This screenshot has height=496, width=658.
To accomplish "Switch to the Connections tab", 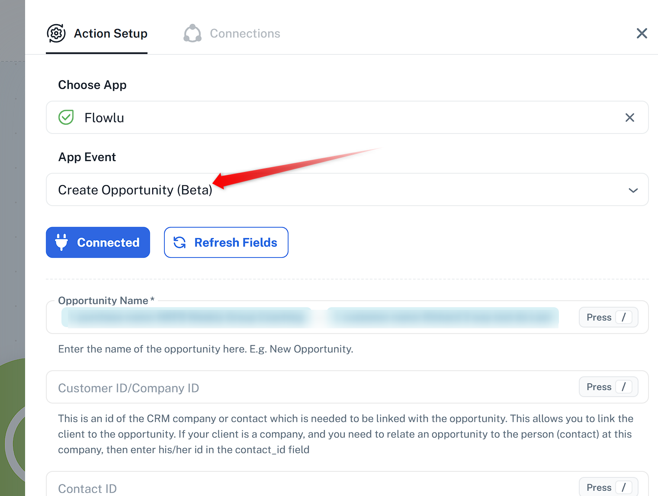I will tap(232, 34).
